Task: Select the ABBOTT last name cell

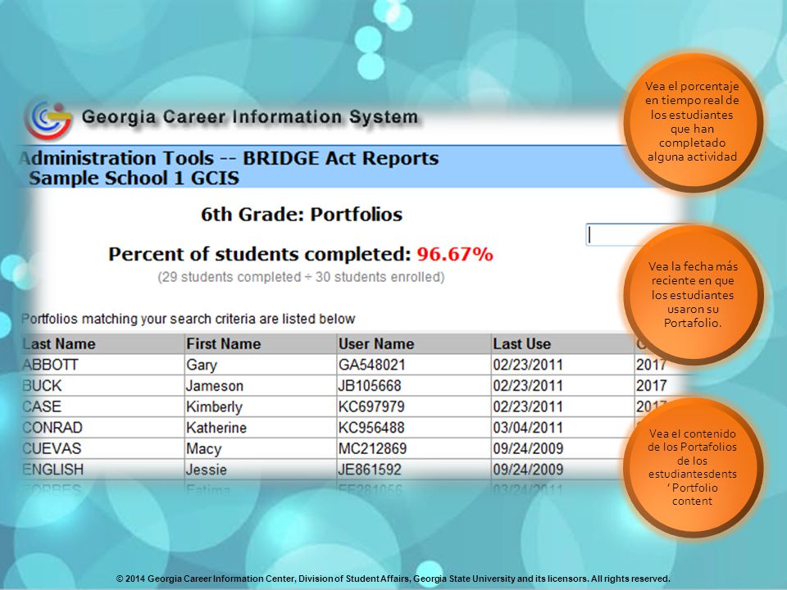Action: point(50,365)
